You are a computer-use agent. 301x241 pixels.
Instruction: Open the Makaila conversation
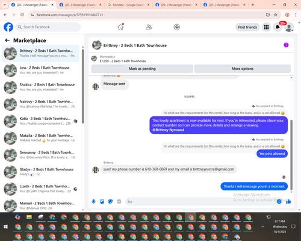(40, 138)
